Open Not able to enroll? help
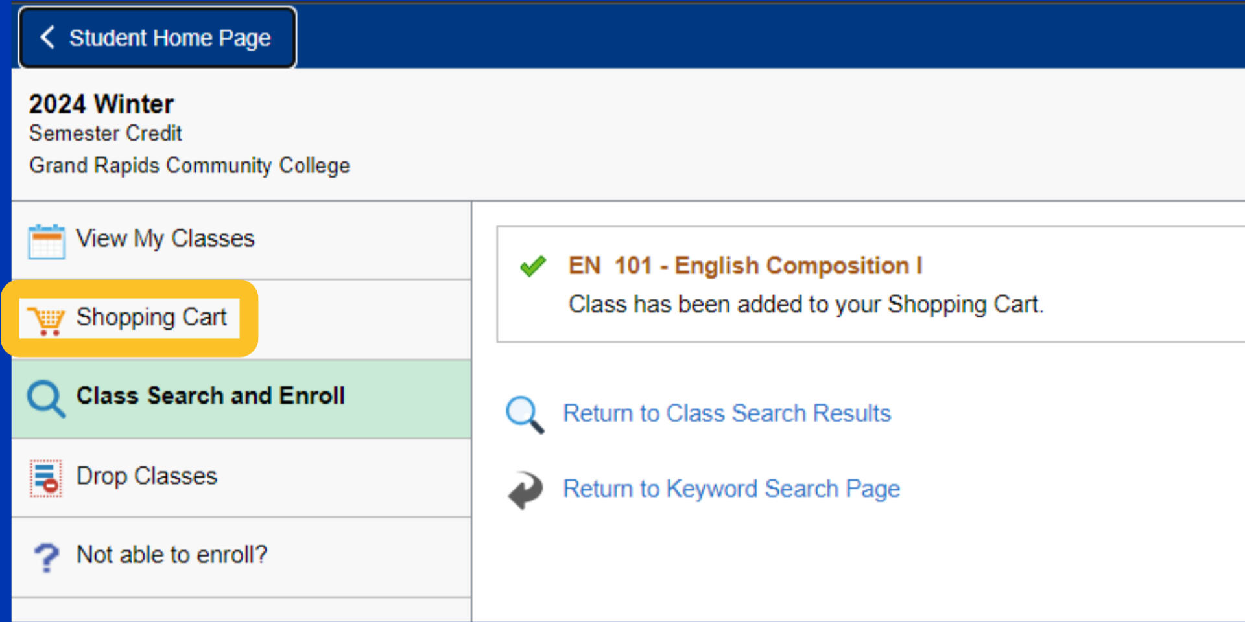Viewport: 1245px width, 622px height. 171,555
